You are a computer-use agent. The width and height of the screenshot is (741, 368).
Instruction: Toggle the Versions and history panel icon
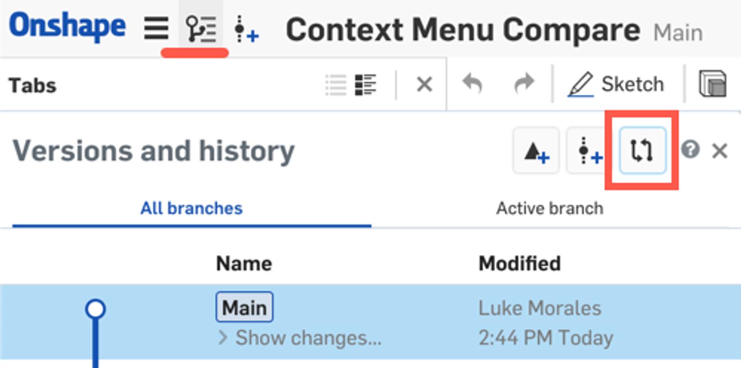pos(201,29)
